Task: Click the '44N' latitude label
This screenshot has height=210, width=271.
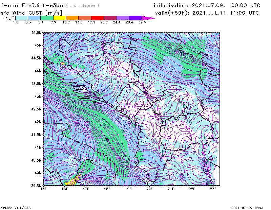Action: (x=38, y=71)
